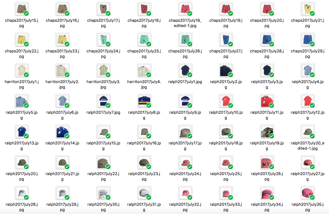This screenshot has width=329, height=214.
Task: Select the ralph2017july5.jpg file icon
Action: point(22,101)
